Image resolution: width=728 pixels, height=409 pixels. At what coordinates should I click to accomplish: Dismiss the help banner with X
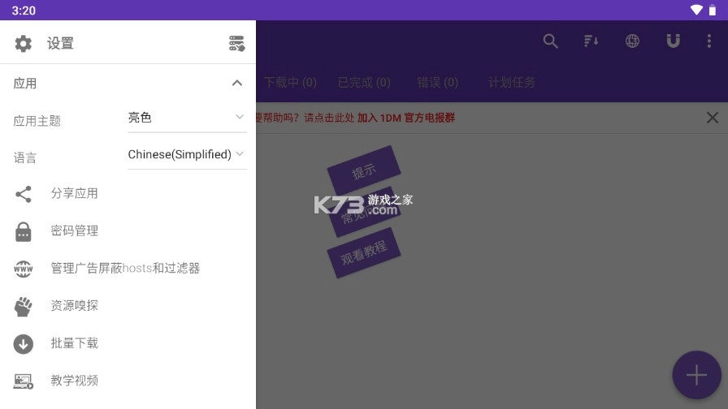click(712, 118)
